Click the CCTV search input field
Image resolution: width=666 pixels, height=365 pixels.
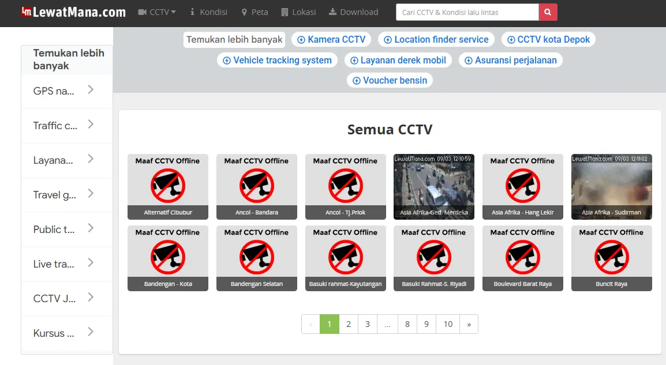[x=467, y=12]
